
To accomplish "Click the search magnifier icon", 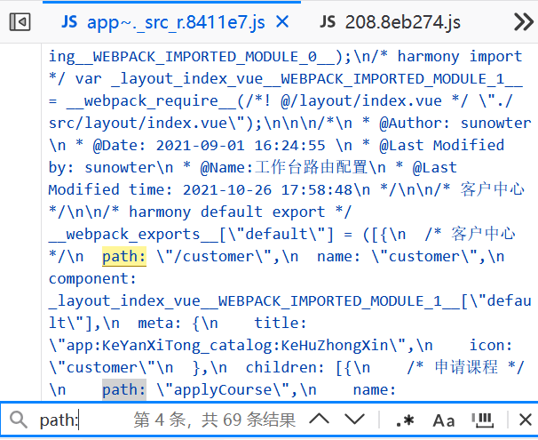I will [17, 420].
